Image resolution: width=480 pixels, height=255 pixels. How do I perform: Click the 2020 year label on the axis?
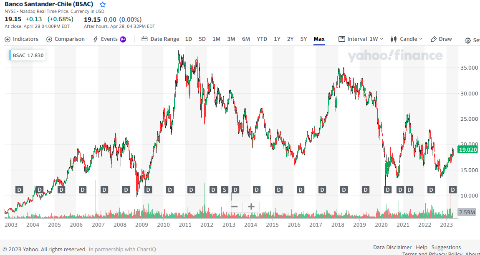[381, 225]
